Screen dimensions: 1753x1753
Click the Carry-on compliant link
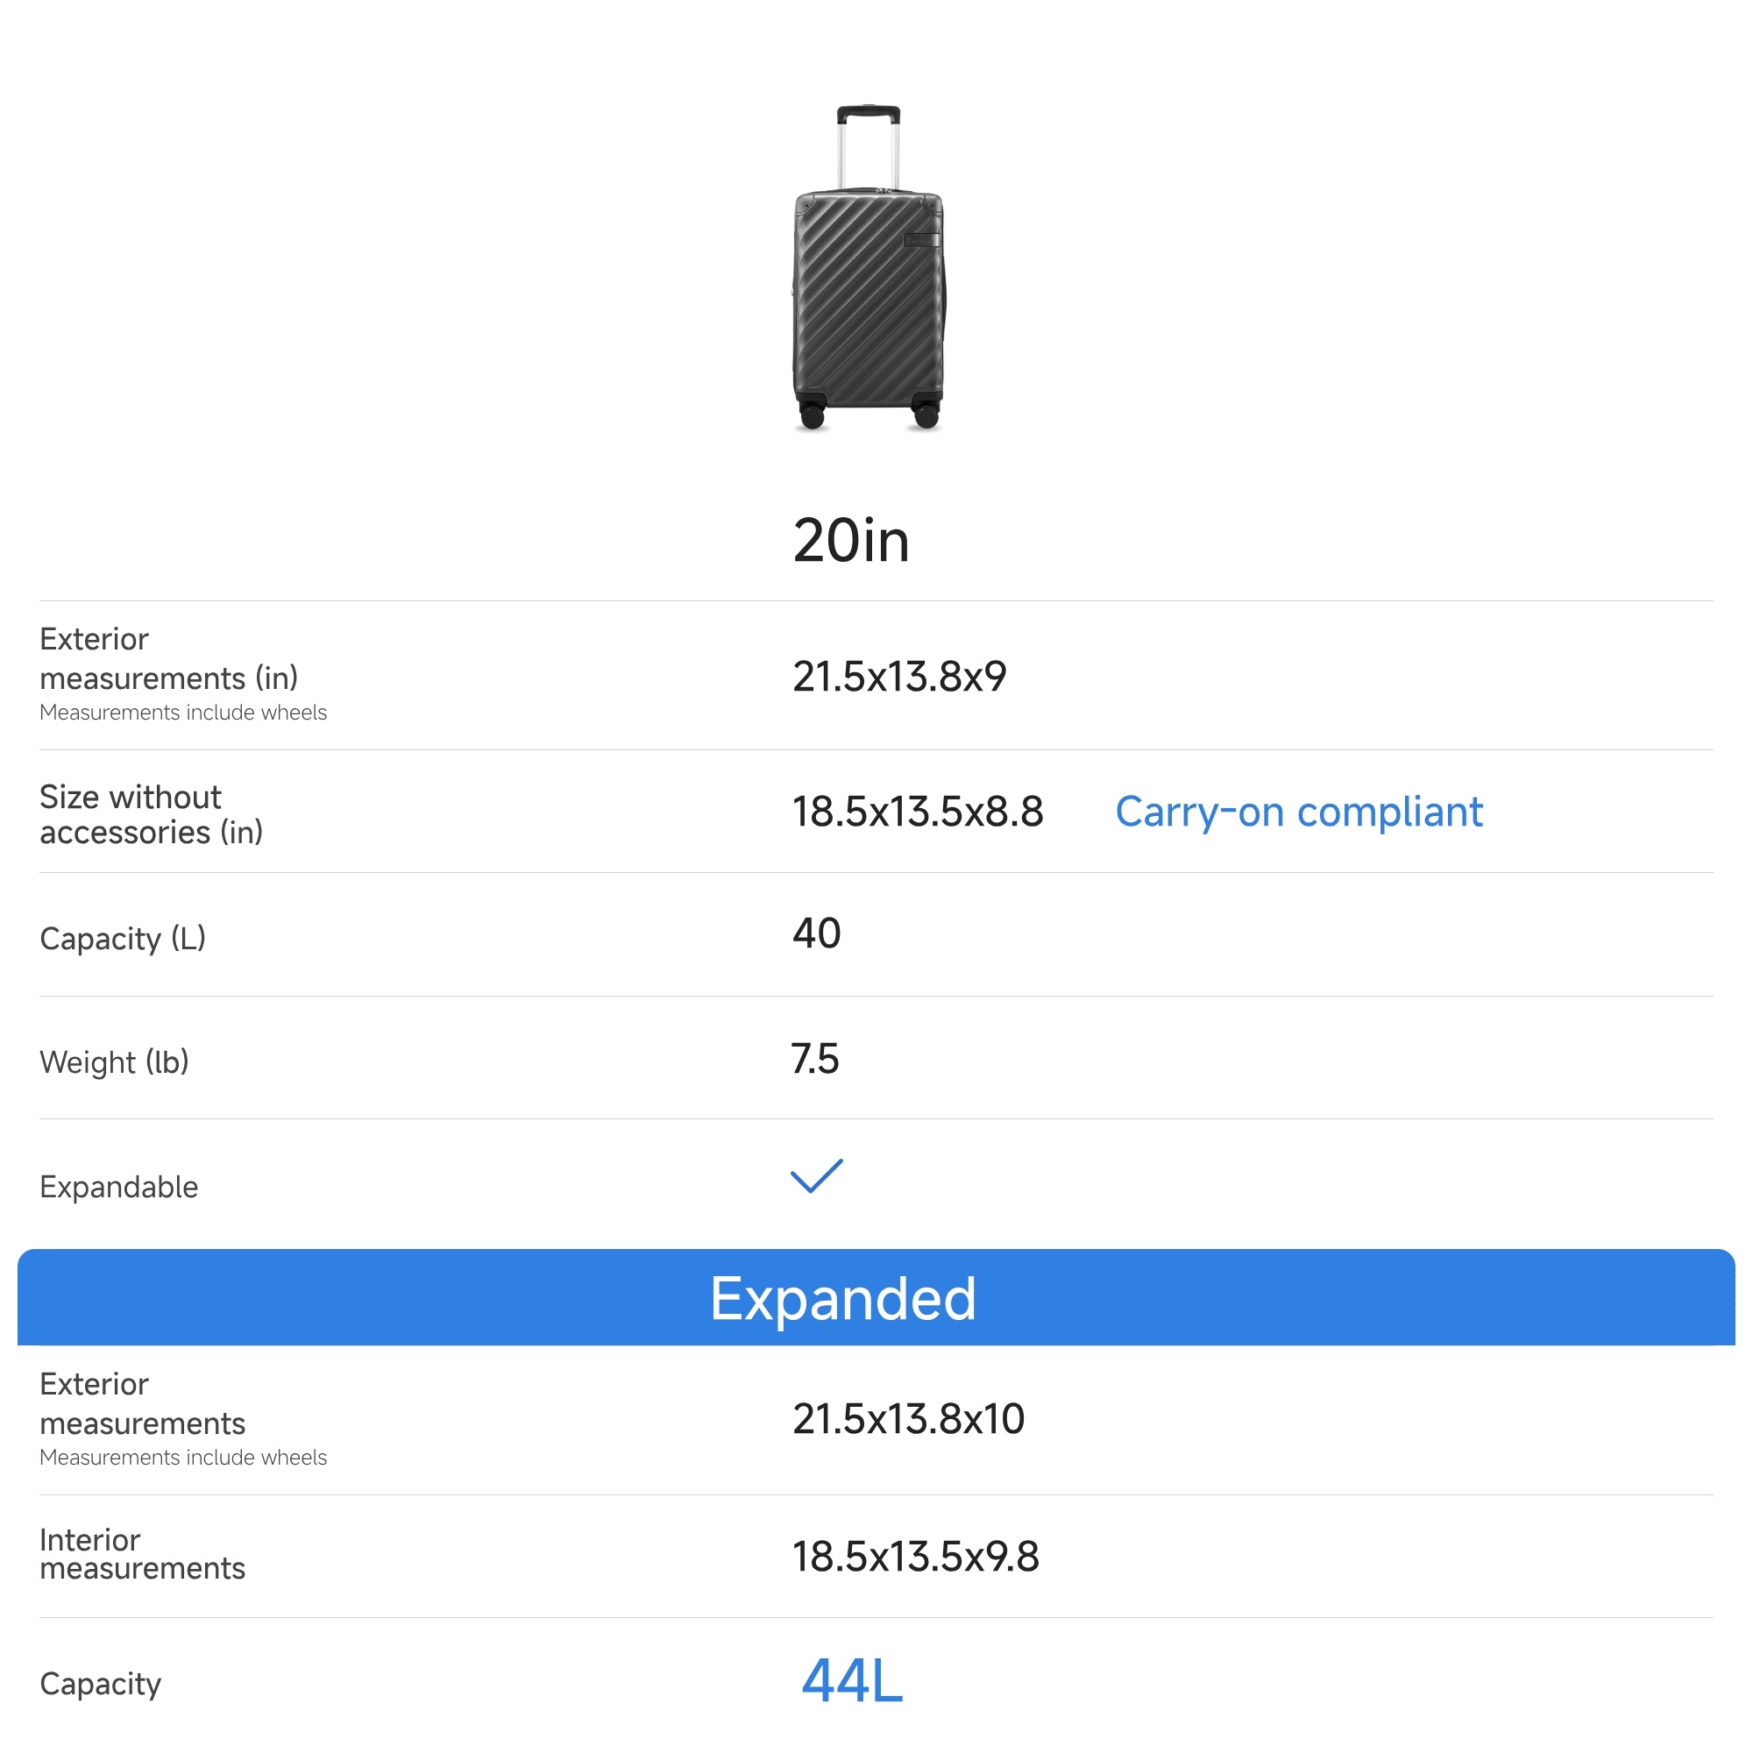click(x=1297, y=811)
